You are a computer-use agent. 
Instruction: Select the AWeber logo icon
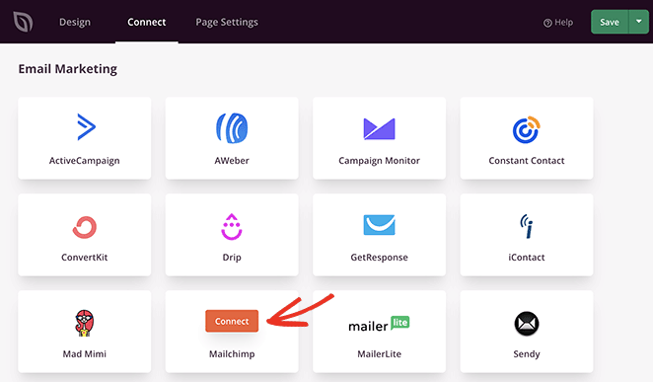232,128
